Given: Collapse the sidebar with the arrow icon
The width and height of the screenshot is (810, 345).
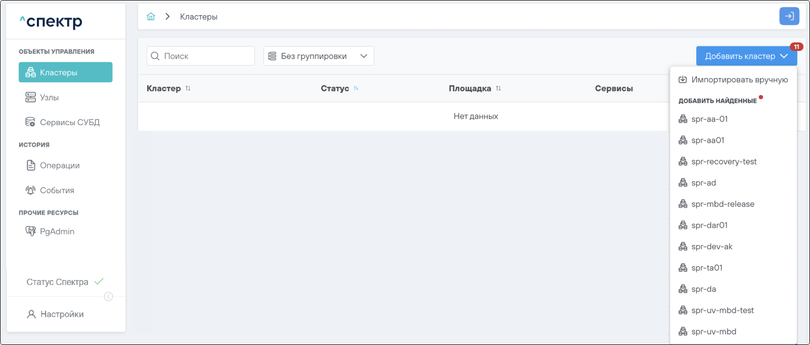Looking at the screenshot, I should pos(108,297).
